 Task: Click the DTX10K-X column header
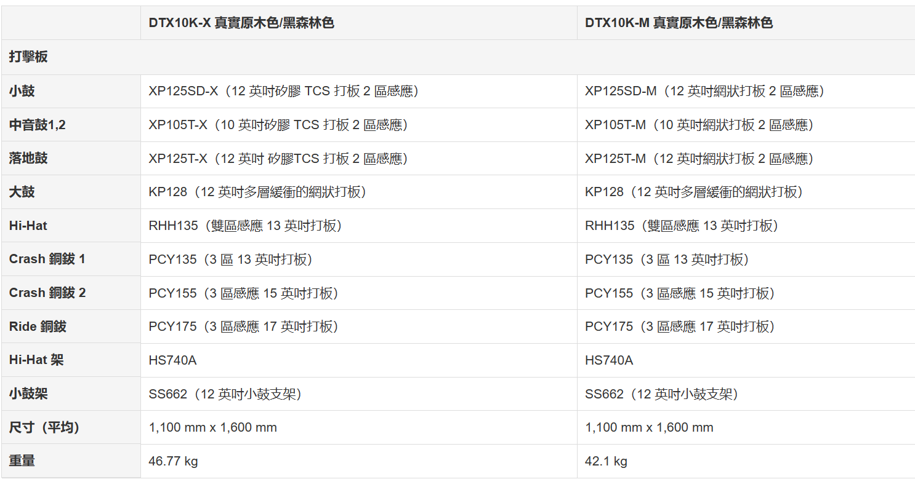click(x=241, y=23)
